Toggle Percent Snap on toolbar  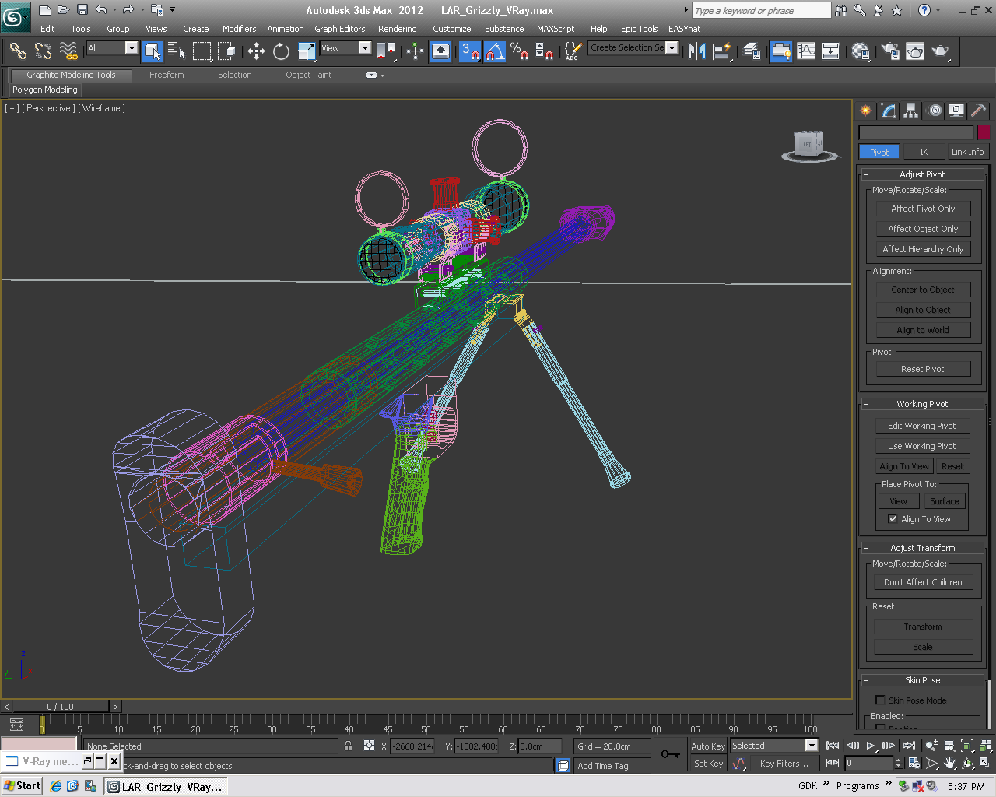(520, 51)
